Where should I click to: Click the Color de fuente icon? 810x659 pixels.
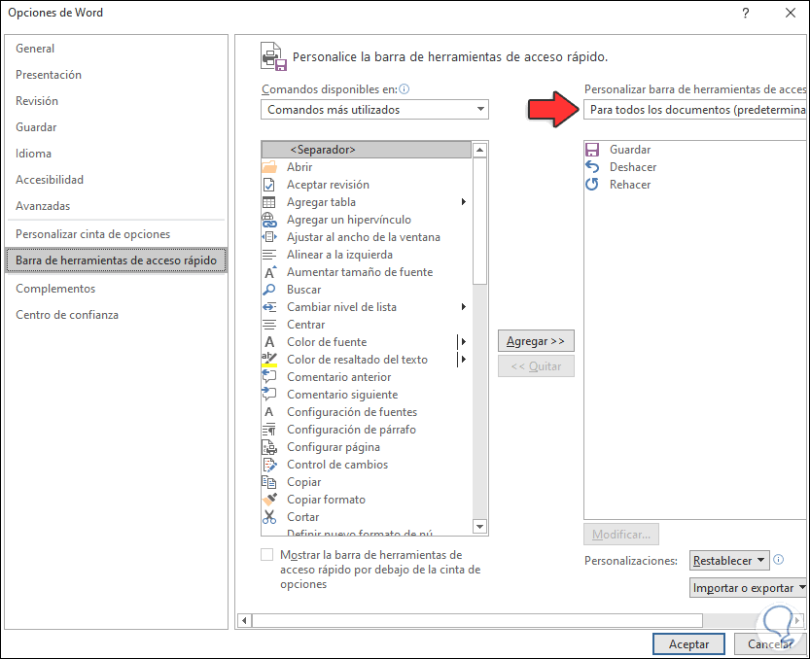coord(269,342)
